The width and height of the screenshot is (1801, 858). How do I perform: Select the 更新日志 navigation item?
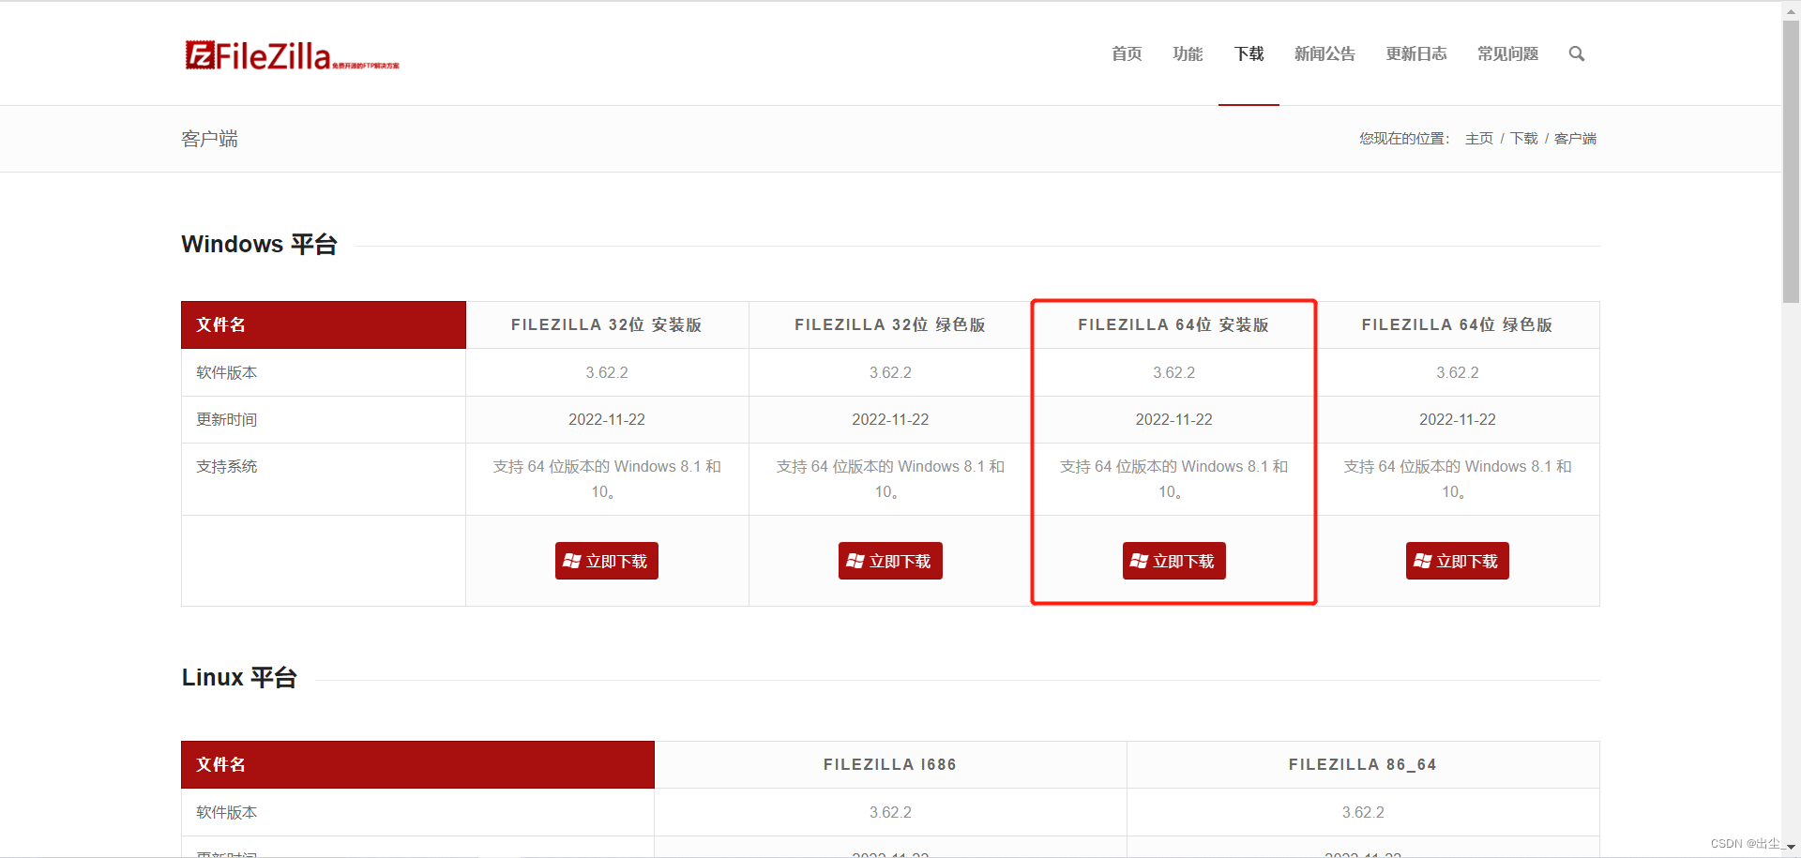coord(1416,53)
